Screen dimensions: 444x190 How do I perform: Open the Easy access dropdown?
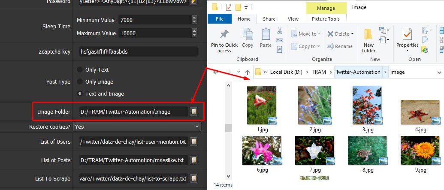click(384, 40)
